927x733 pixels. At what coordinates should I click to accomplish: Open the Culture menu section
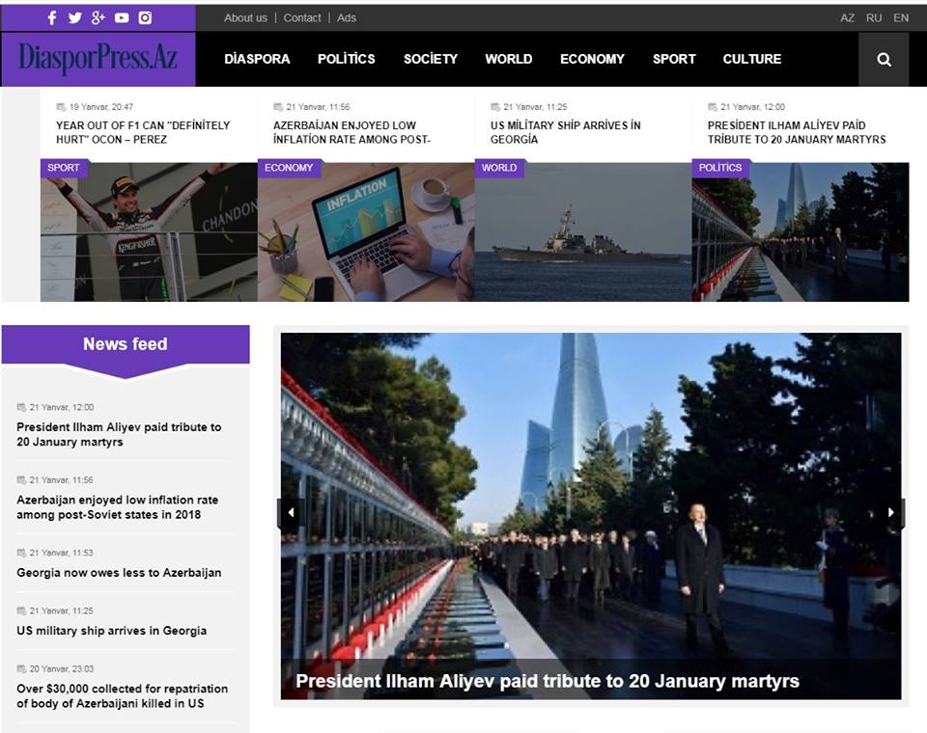click(751, 59)
